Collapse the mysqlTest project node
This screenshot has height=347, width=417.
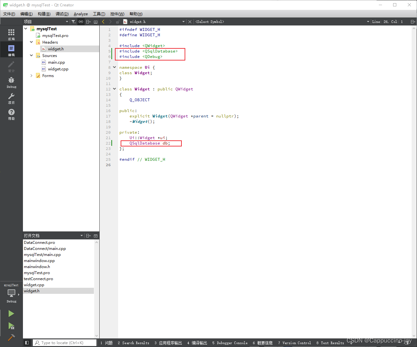[26, 29]
